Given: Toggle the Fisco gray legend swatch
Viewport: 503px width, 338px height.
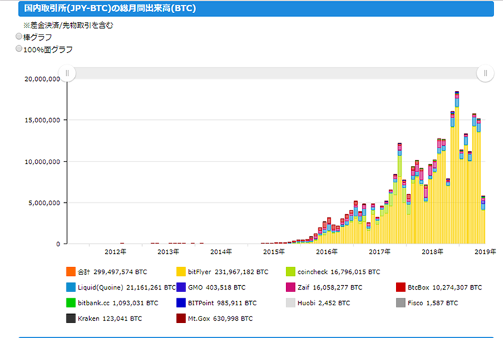Looking at the screenshot, I should point(401,303).
